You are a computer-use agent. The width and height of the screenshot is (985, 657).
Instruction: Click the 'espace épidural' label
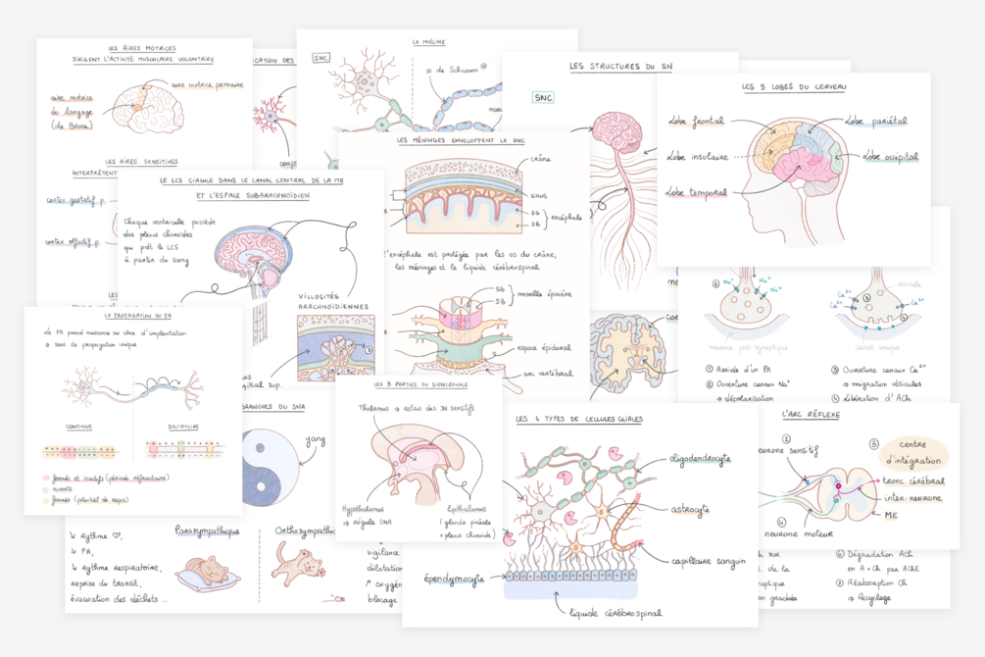click(x=544, y=347)
